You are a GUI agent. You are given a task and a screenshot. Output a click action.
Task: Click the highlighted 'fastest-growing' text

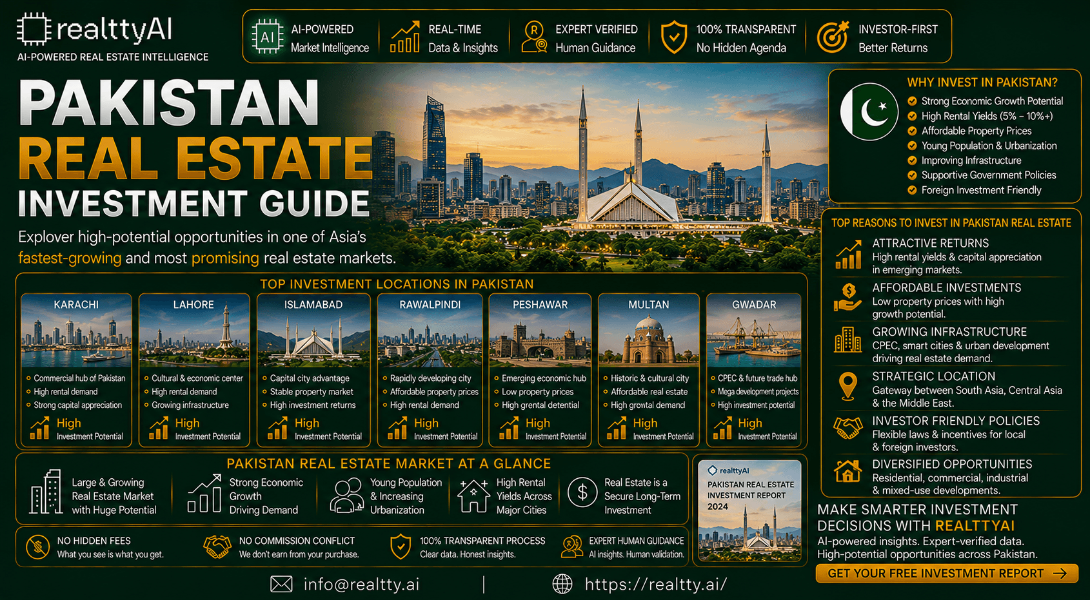coord(70,258)
